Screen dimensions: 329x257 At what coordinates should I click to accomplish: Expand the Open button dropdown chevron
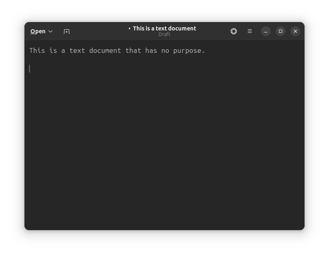pyautogui.click(x=50, y=31)
